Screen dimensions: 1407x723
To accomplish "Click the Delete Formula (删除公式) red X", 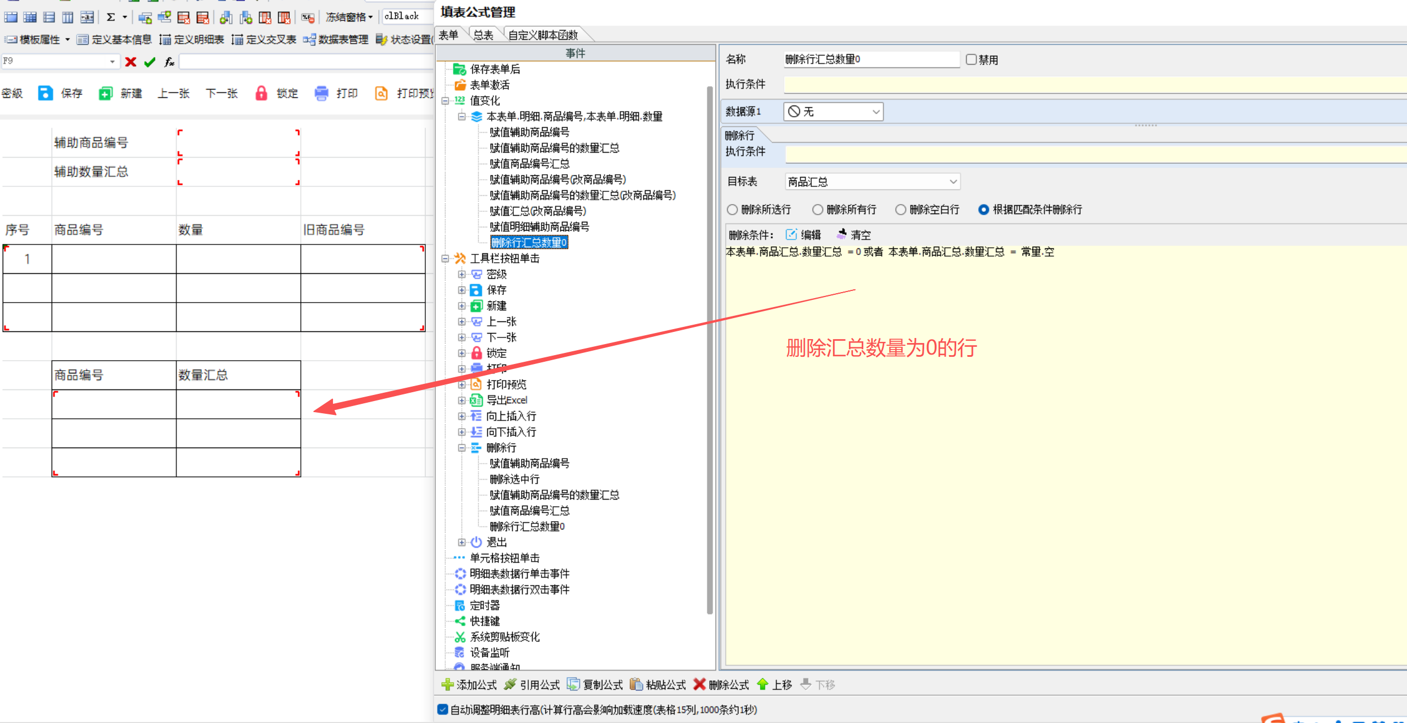I will (x=700, y=685).
